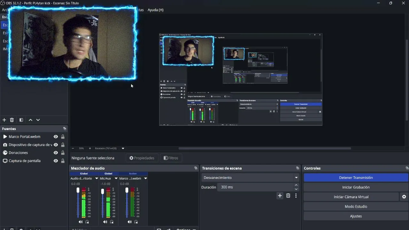Screen dimensions: 409x230
Task: Click the Marco webm volume slider handle
Action: point(127,190)
